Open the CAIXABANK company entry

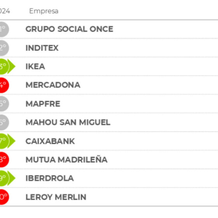(x=50, y=141)
